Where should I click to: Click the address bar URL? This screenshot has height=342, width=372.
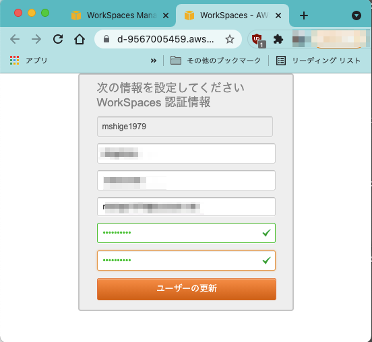pos(165,39)
